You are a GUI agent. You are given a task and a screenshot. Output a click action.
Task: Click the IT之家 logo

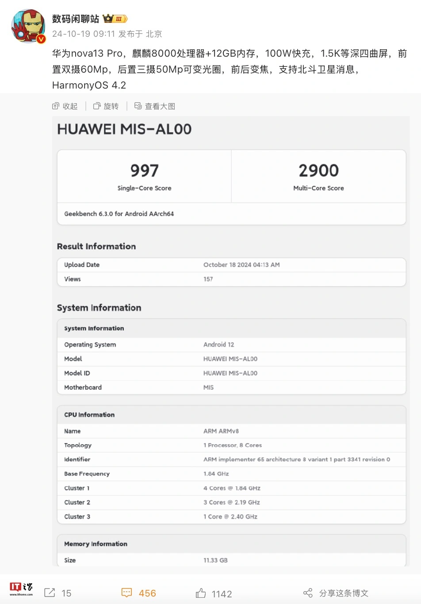[x=21, y=589]
